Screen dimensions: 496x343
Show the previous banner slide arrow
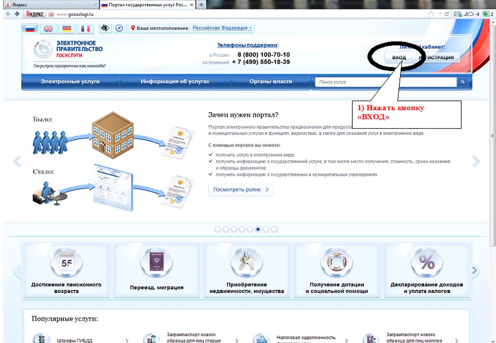coord(17,161)
